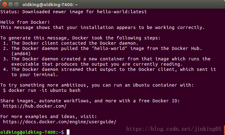Minimize the terminal window
This screenshot has width=225, height=135.
10,4
